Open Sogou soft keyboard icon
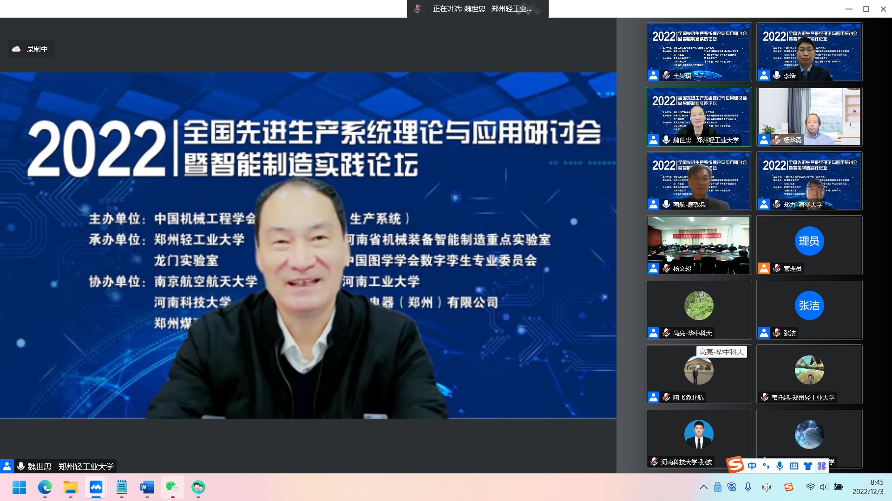 (x=794, y=466)
